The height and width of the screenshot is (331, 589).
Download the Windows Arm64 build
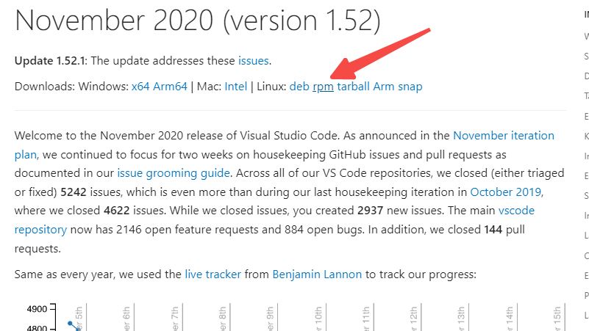click(170, 87)
